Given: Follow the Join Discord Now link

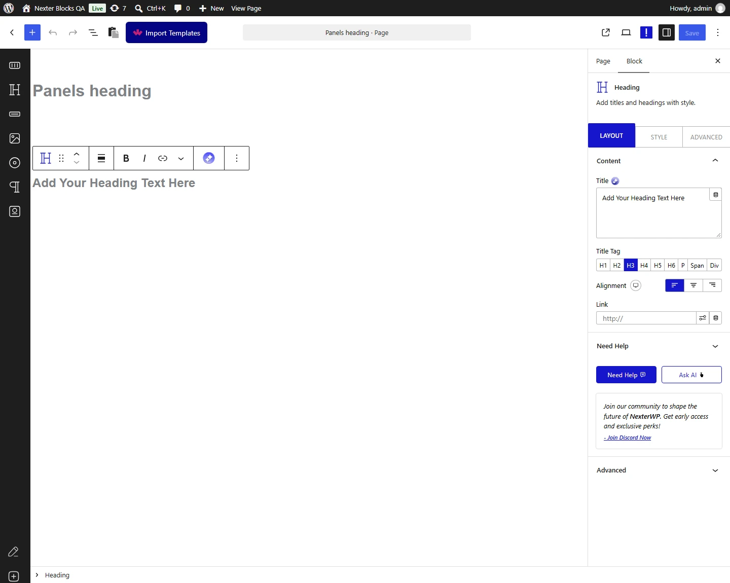Looking at the screenshot, I should pyautogui.click(x=628, y=438).
